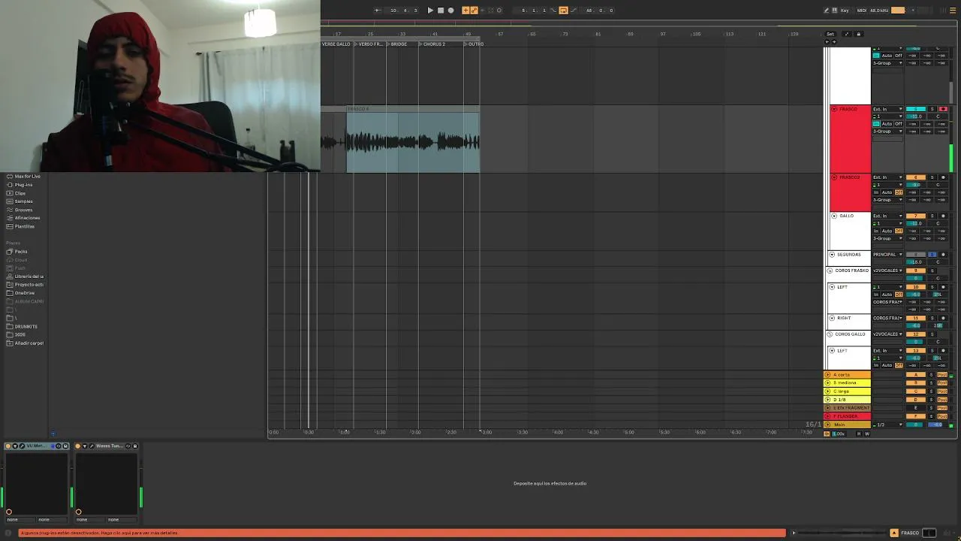Jump to BRIDGE locator marker
The height and width of the screenshot is (541, 961).
tap(399, 44)
